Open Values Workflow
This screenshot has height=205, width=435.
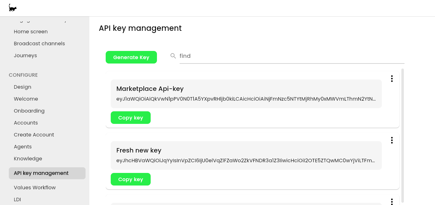[x=35, y=187]
